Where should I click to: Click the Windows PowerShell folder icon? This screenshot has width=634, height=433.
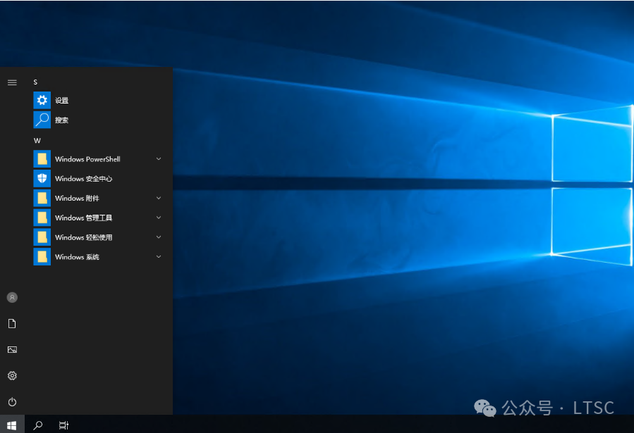42,159
